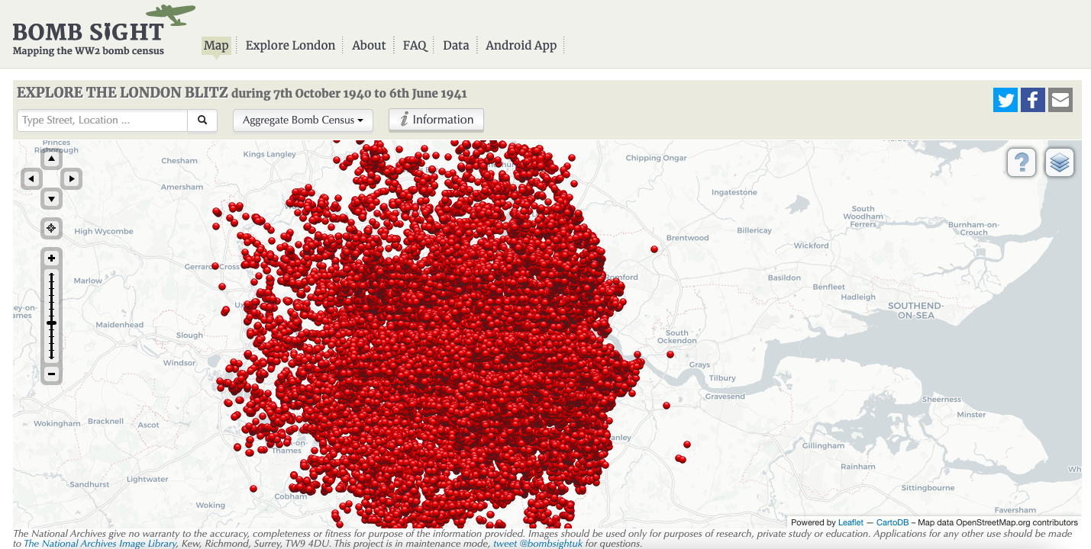This screenshot has width=1091, height=549.
Task: Zoom out with the minus button
Action: coord(51,374)
